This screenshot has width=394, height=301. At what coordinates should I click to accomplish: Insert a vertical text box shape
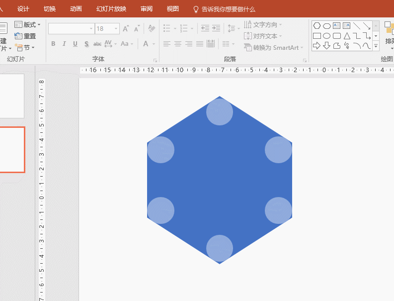click(x=347, y=26)
